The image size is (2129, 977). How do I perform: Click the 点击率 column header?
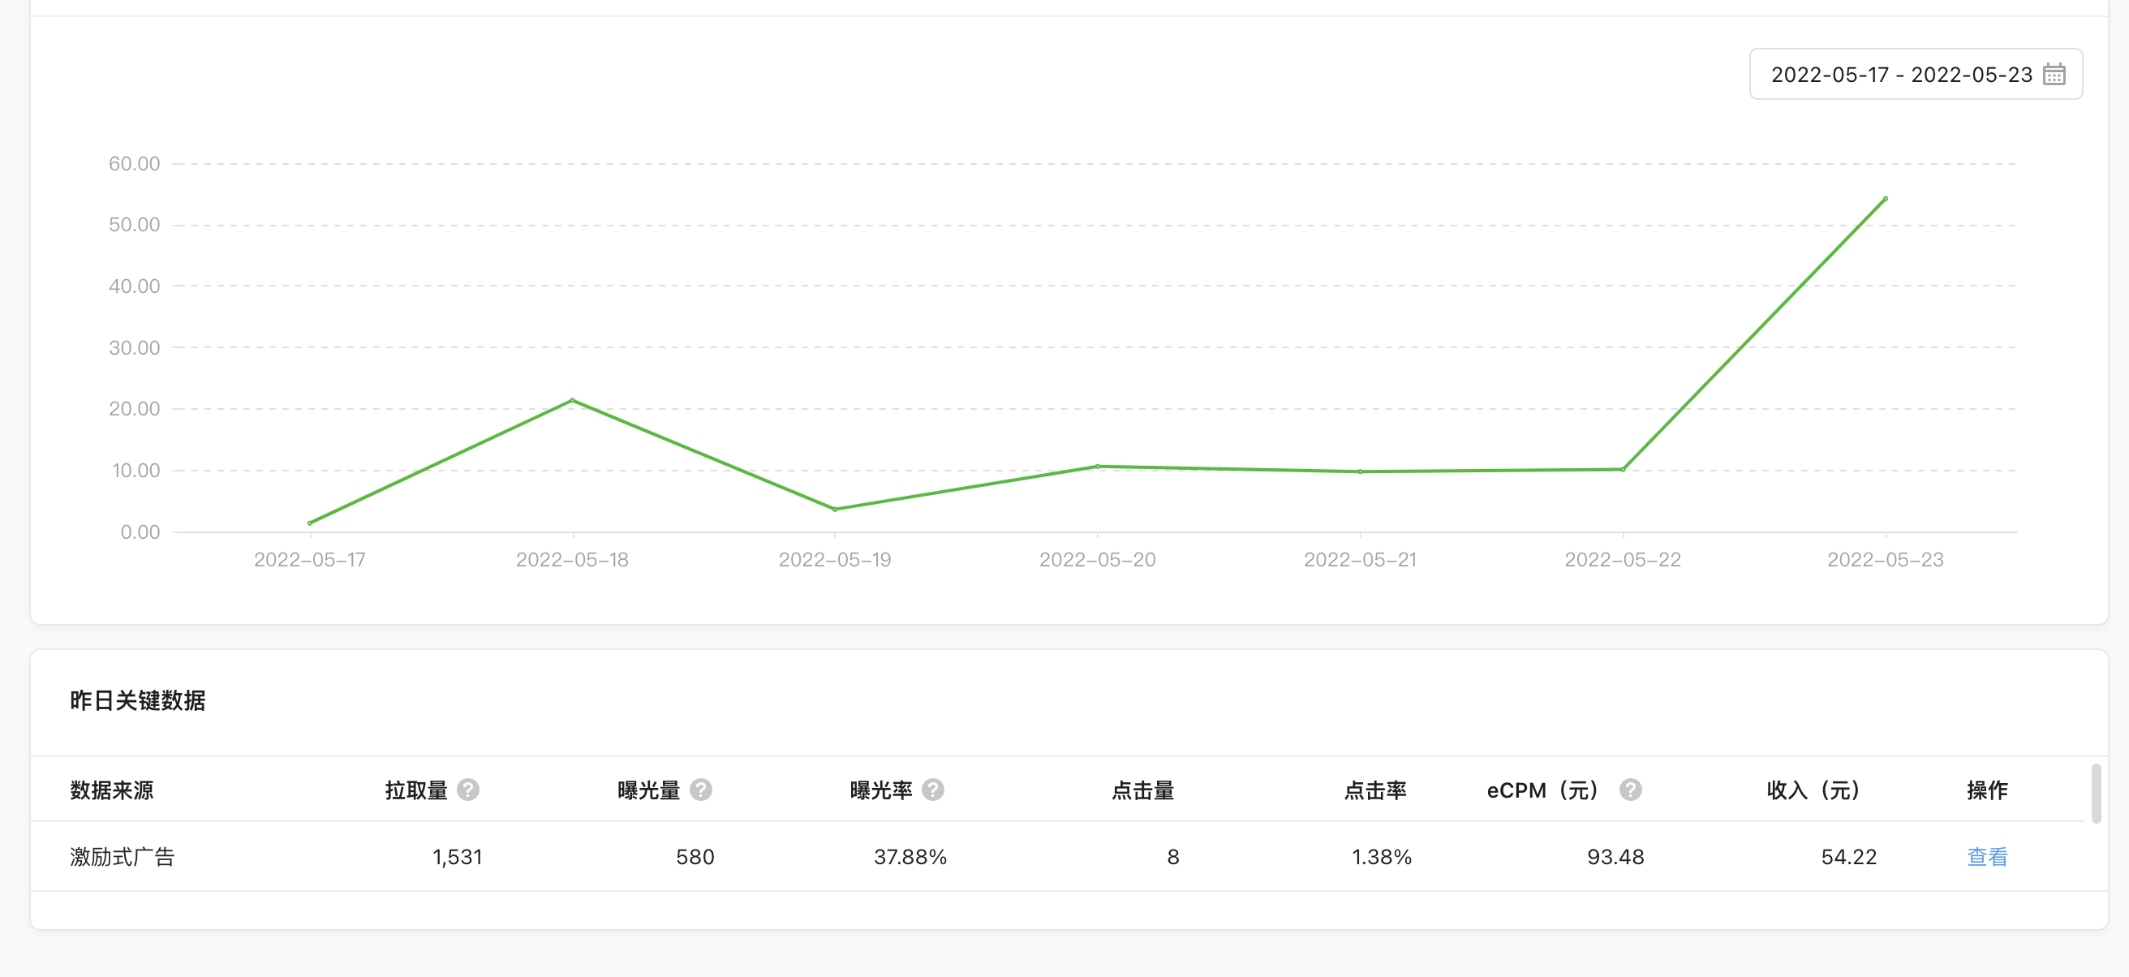1374,790
